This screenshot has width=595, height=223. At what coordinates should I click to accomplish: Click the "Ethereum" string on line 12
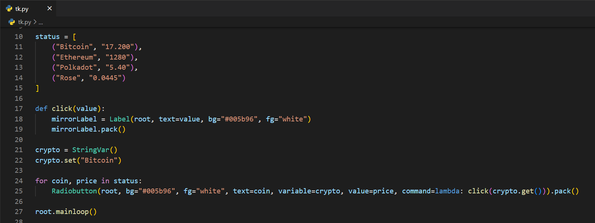point(76,57)
